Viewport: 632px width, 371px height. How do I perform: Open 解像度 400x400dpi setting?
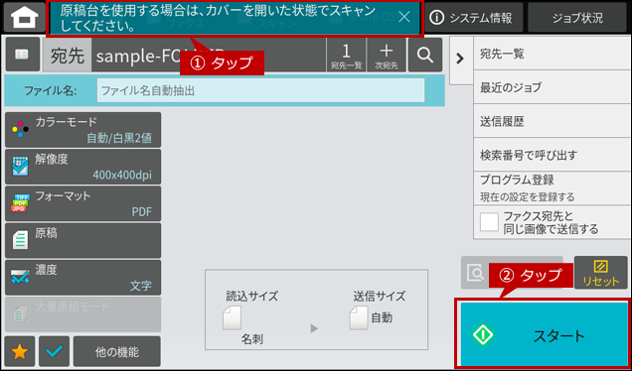(83, 167)
